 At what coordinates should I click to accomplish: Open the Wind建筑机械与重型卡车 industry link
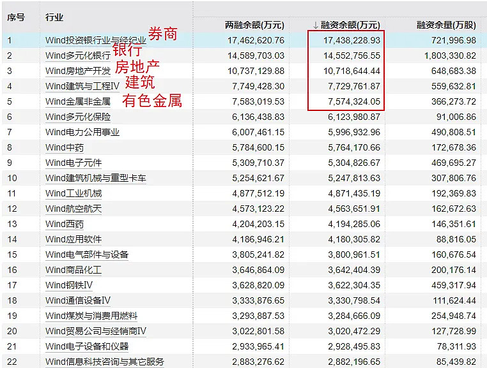point(96,178)
